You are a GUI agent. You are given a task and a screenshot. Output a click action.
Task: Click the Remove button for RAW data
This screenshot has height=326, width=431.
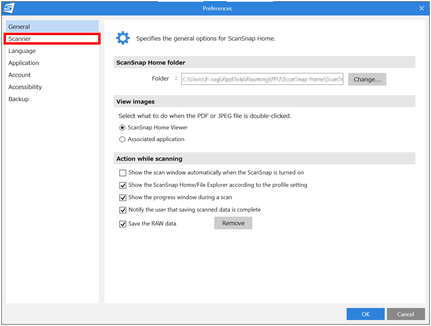pyautogui.click(x=233, y=223)
